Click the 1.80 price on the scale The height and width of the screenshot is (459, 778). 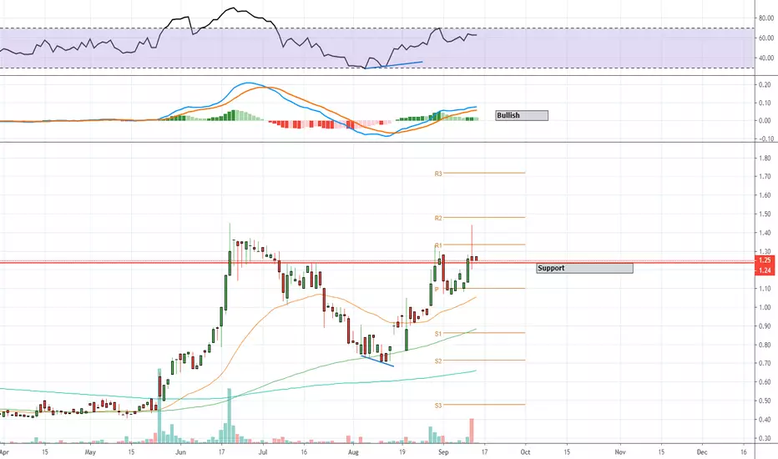(x=765, y=159)
